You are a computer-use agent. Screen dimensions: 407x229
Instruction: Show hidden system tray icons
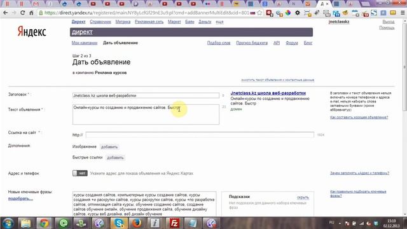tap(340, 223)
